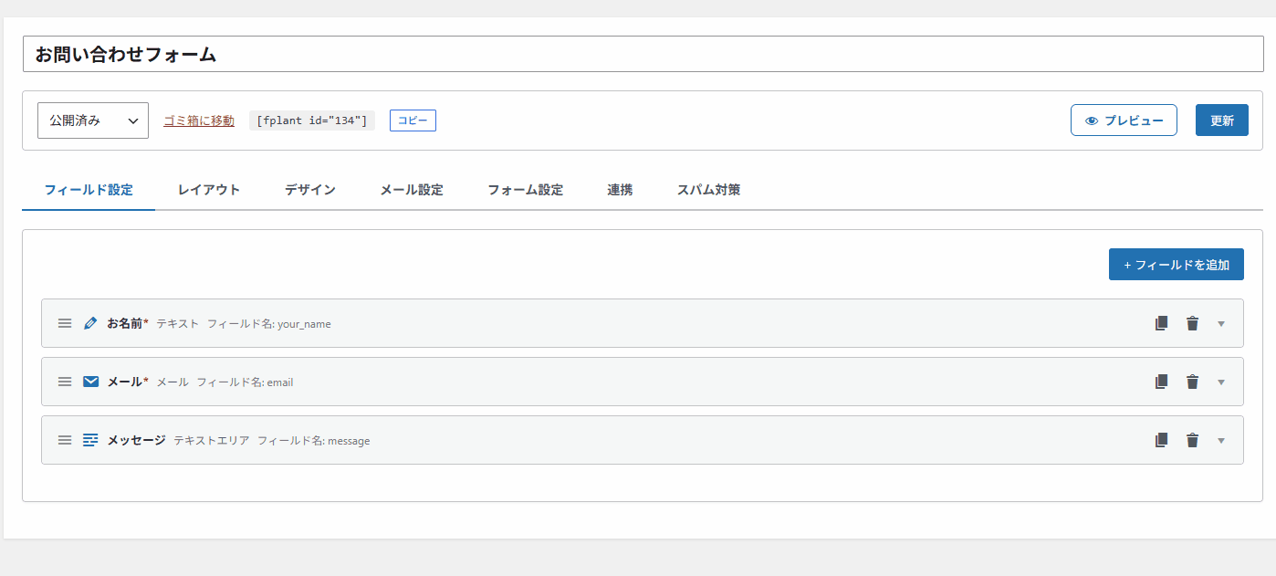This screenshot has height=576, width=1276.
Task: Click the drag handle of メッセージ row
Action: coord(65,440)
